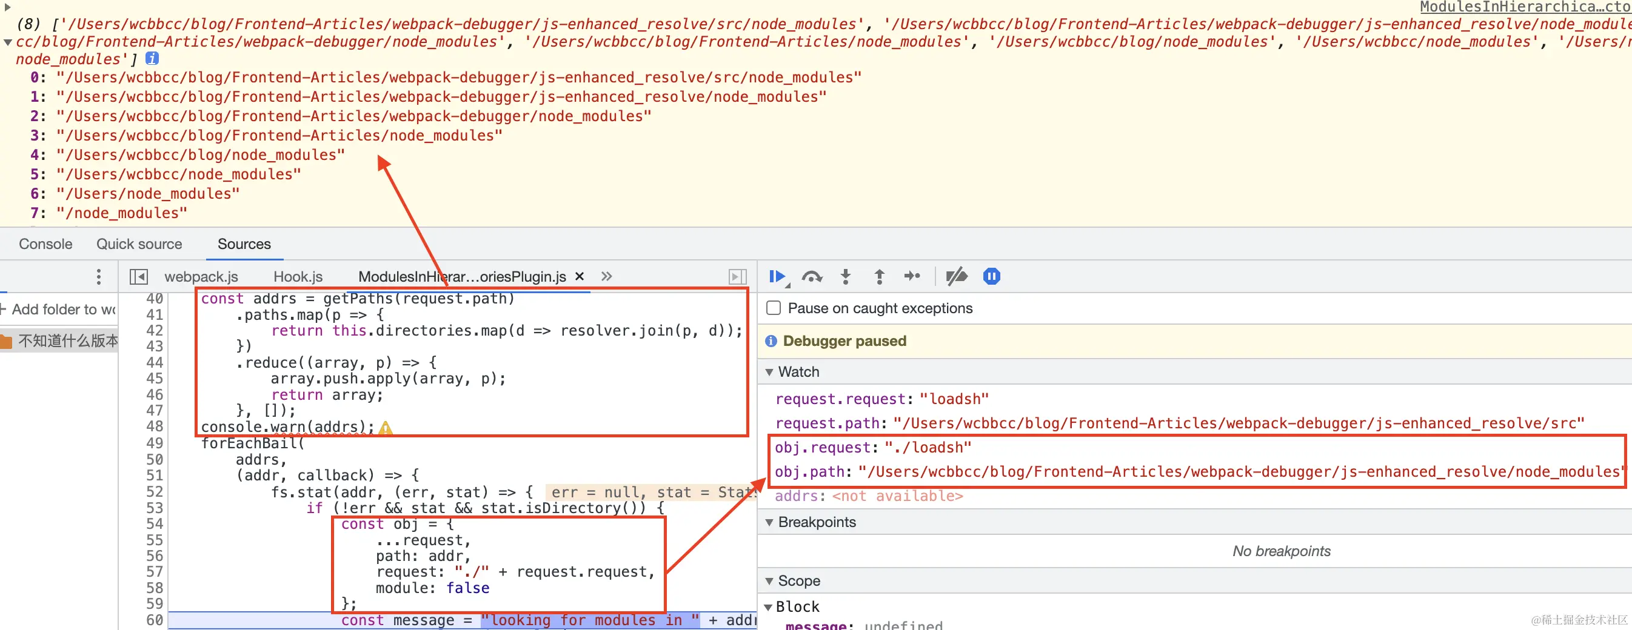Step out of current function
The height and width of the screenshot is (630, 1632).
click(x=878, y=277)
